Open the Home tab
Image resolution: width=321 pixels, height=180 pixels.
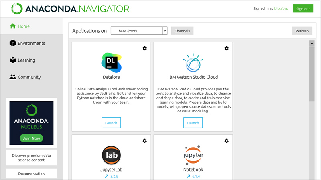pyautogui.click(x=32, y=26)
